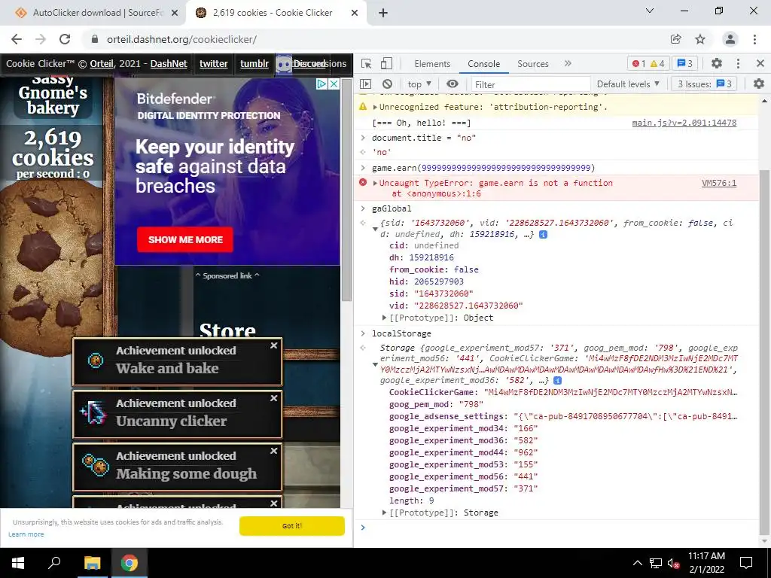Switch to the Sources tab
This screenshot has width=771, height=578.
click(532, 64)
